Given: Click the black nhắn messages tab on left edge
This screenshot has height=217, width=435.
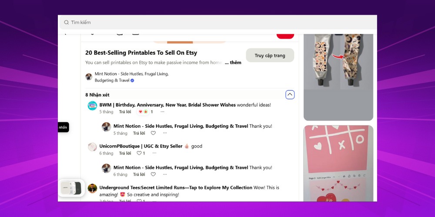Looking at the screenshot, I should (63, 127).
